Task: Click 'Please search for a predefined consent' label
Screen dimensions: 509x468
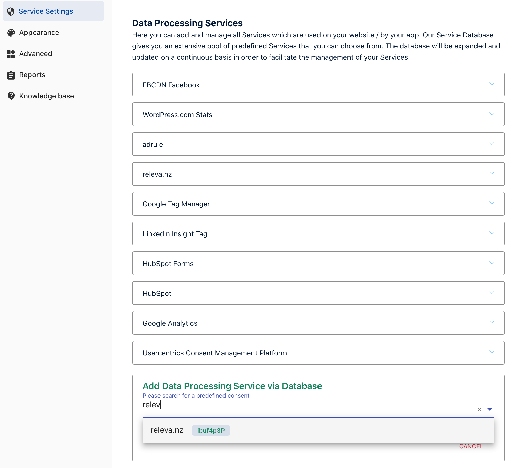Action: (196, 396)
